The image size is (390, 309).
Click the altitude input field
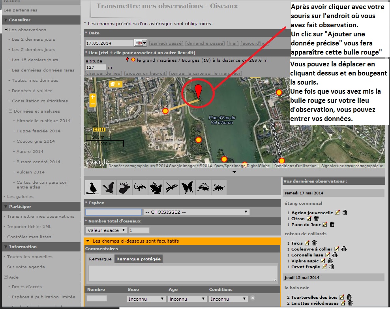96,67
